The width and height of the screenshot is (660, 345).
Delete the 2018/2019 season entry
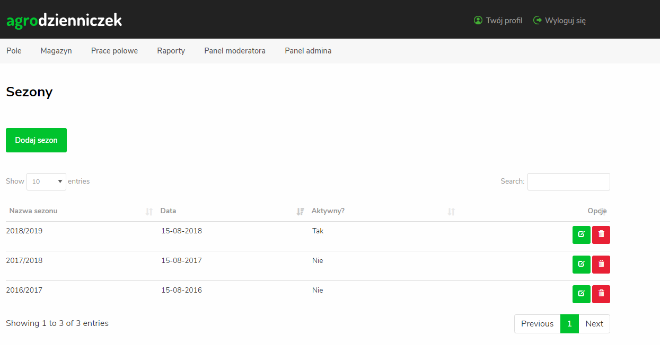click(601, 235)
